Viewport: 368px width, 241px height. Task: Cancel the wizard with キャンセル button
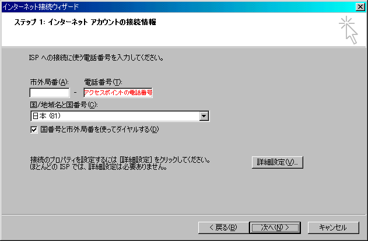[x=333, y=228]
